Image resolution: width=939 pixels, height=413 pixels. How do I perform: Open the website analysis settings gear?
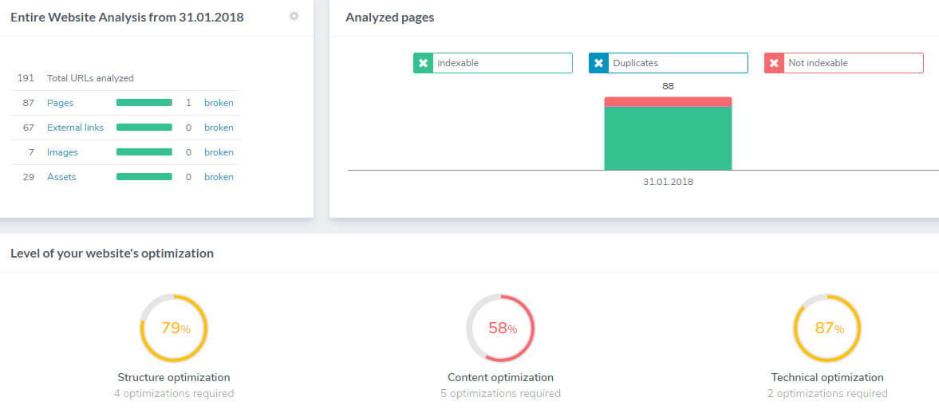tap(294, 16)
